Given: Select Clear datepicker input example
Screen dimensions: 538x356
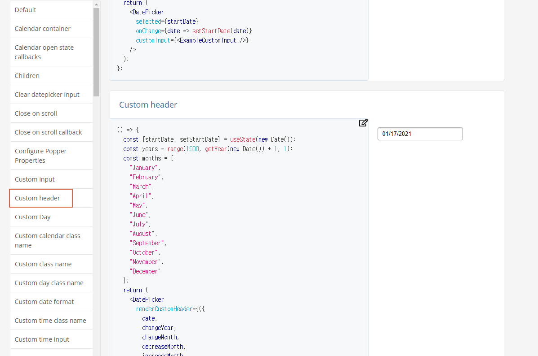Looking at the screenshot, I should (47, 94).
